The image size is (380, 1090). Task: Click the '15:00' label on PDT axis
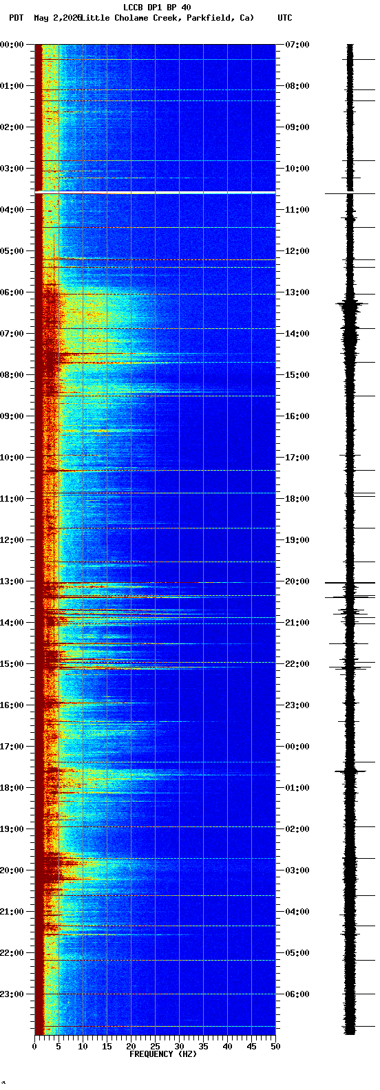tap(12, 664)
